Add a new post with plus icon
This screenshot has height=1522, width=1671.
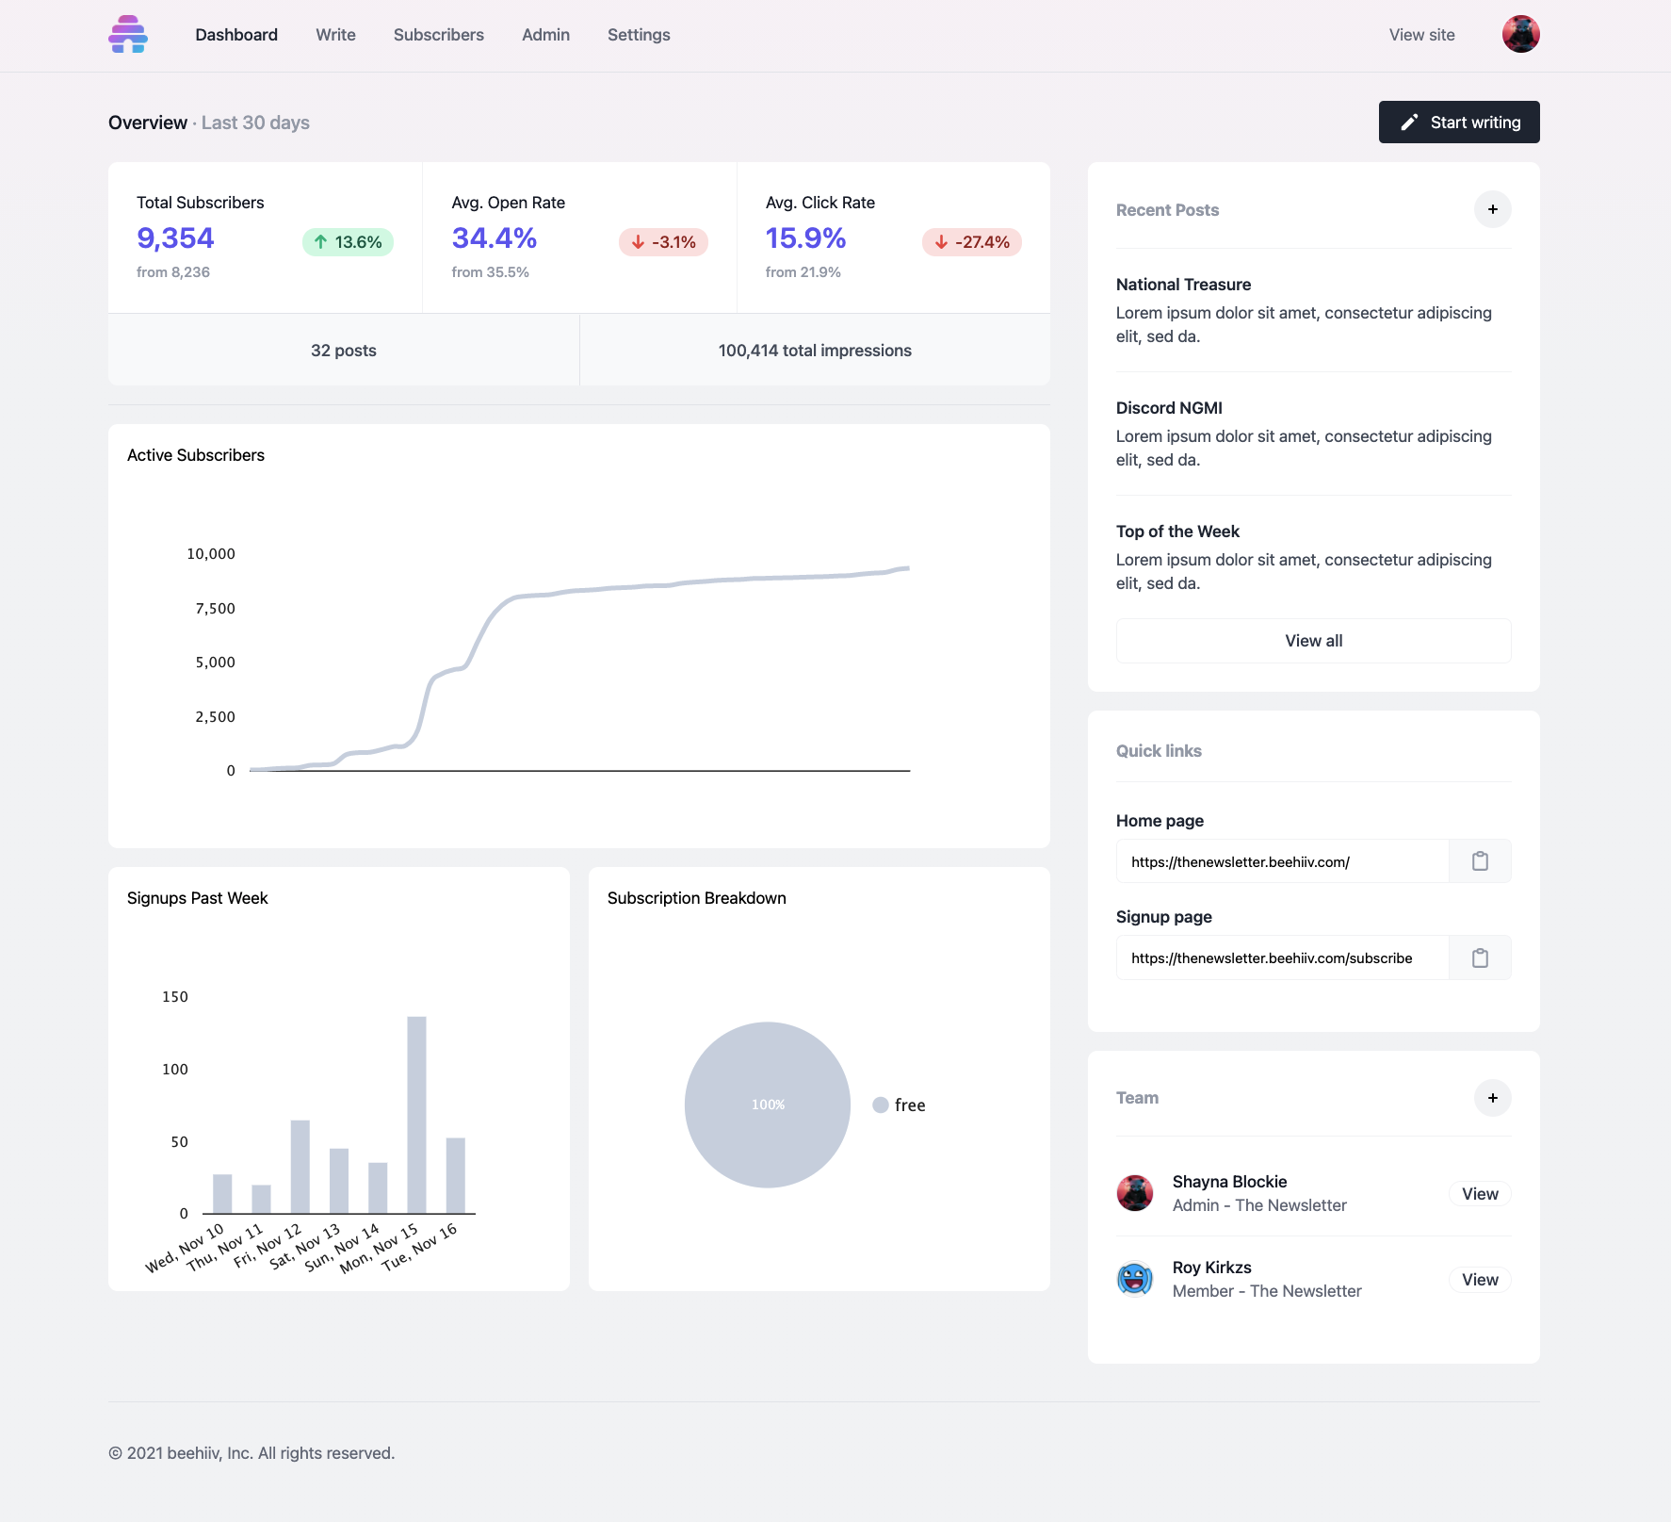(1492, 209)
